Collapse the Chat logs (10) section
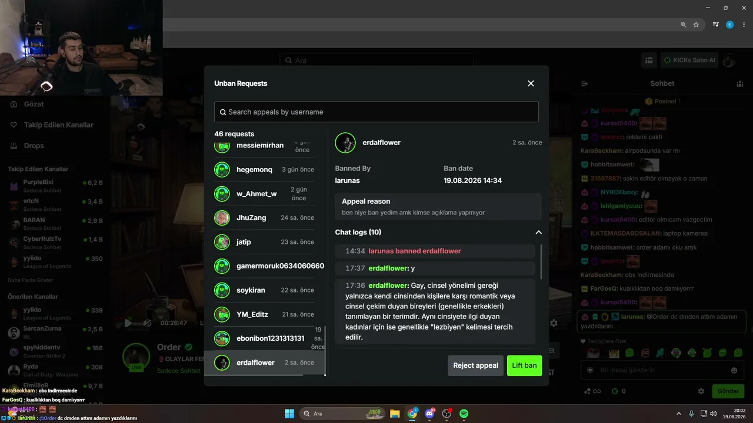This screenshot has height=423, width=753. coord(538,232)
